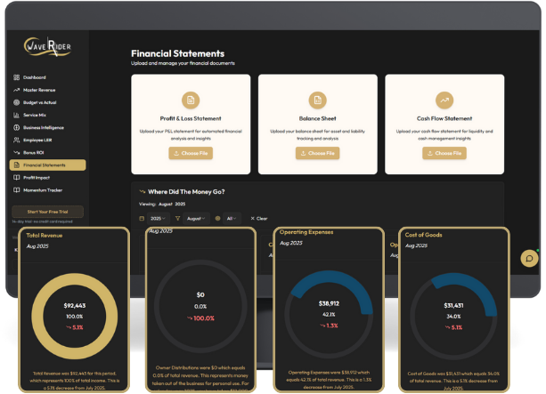Choose File for Cash Flow Statement
Viewport: 546px width, 394px height.
(444, 153)
